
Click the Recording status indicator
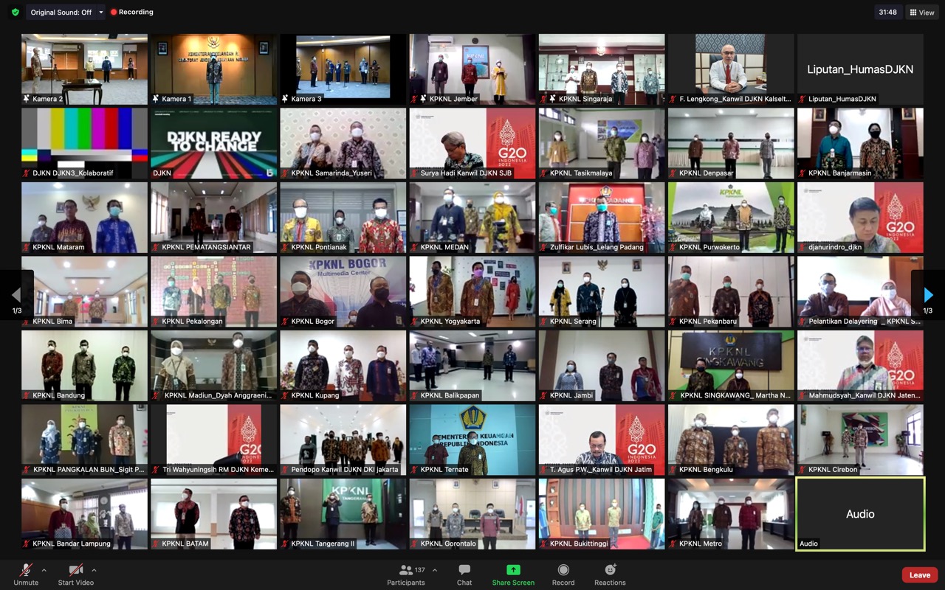point(132,13)
